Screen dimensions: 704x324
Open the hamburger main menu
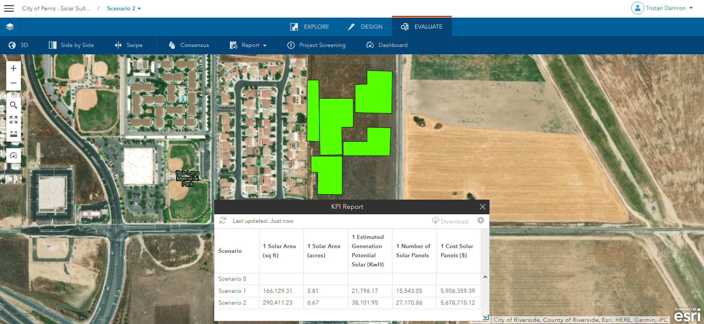pos(9,8)
